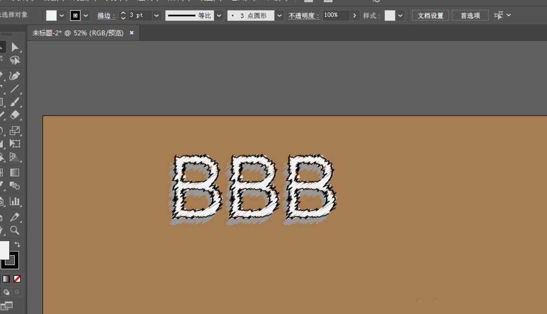Select the Direct Selection tool
This screenshot has width=547, height=314.
[x=15, y=48]
